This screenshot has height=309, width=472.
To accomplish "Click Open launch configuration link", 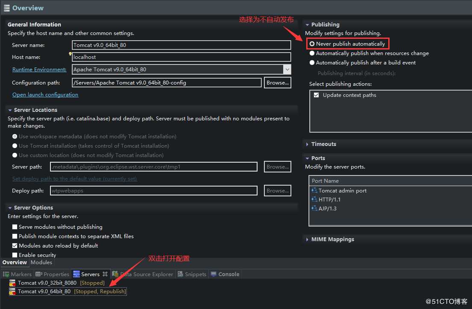I will (x=45, y=95).
